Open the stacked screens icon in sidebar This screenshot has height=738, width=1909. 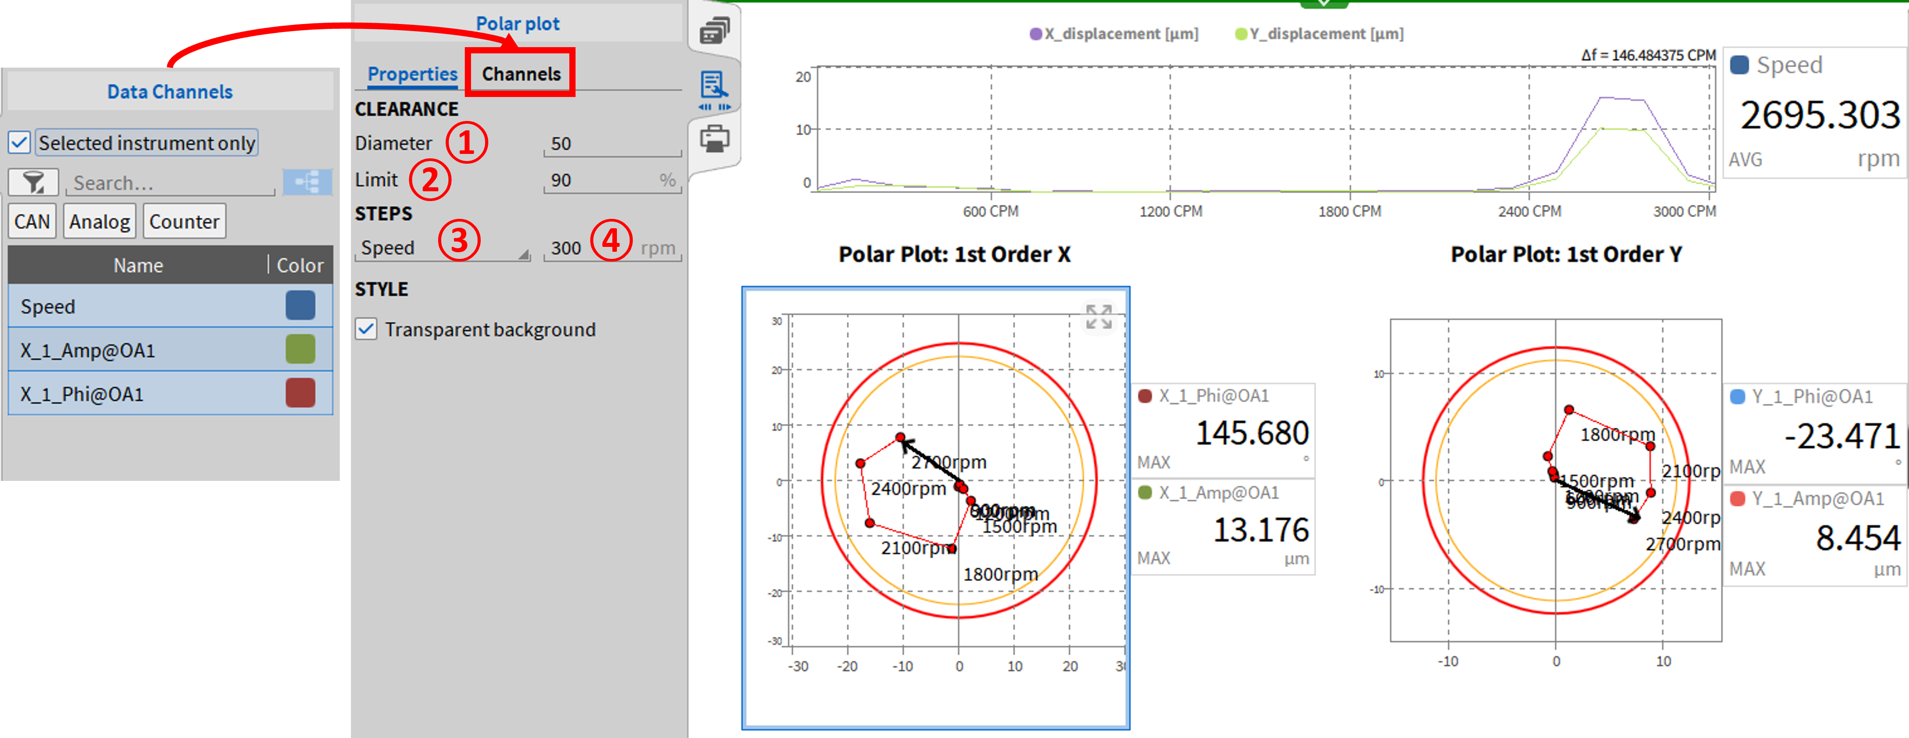click(x=714, y=31)
